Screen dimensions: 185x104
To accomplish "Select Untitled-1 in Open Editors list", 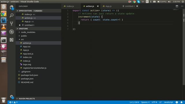I will point(38,25).
